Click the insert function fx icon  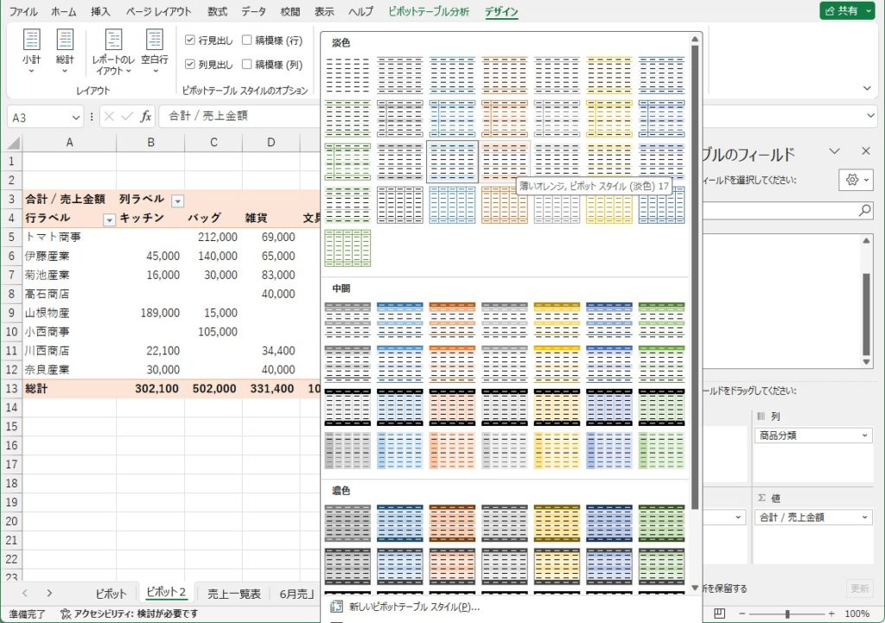(x=146, y=116)
